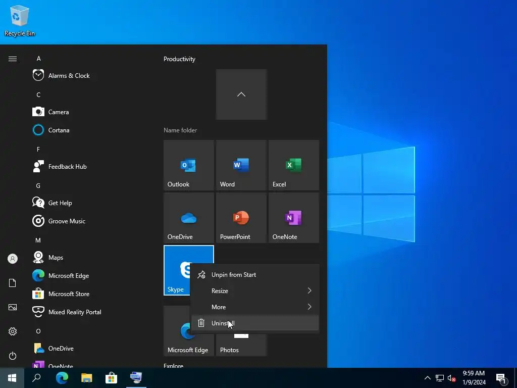Select Unpin from Start
The image size is (517, 388).
click(255, 274)
